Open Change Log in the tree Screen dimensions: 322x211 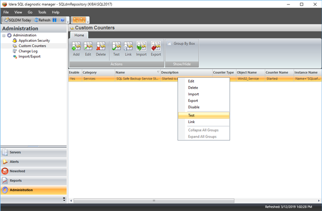point(28,51)
